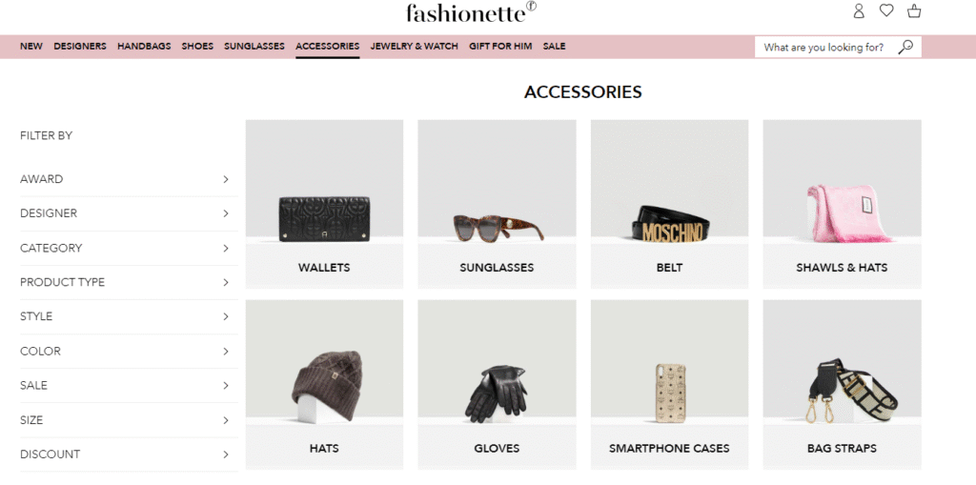Go to fashionette logo homepage
The image size is (976, 485).
[x=471, y=11]
